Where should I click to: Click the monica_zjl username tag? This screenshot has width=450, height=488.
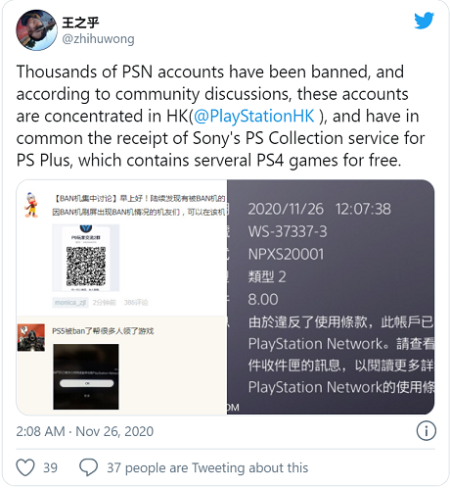click(70, 303)
